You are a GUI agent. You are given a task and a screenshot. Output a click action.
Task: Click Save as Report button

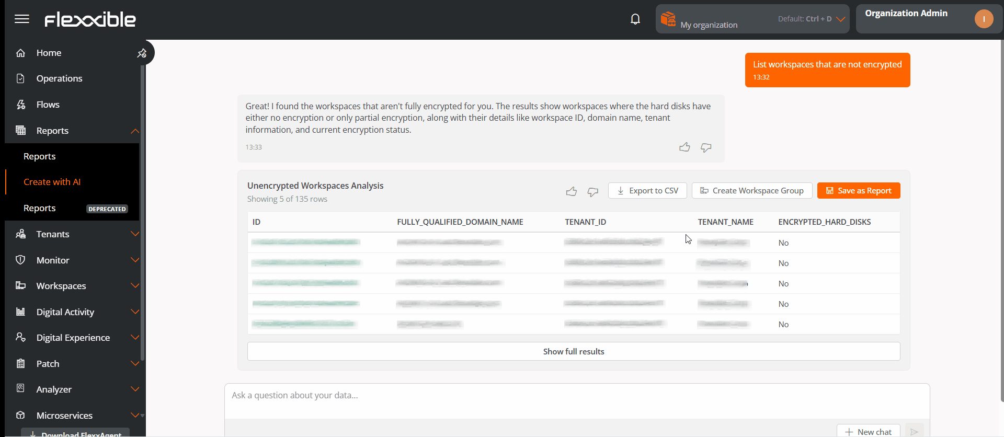pos(858,191)
